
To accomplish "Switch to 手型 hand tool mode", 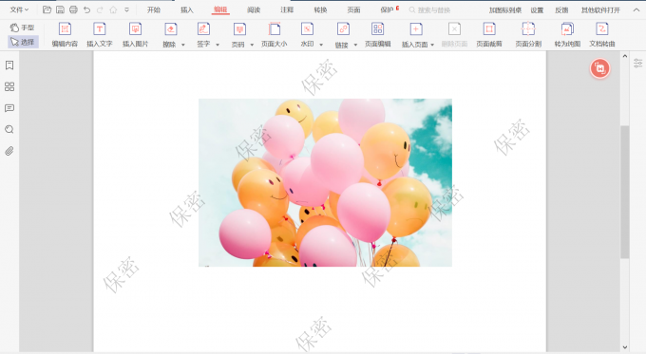I will pos(23,28).
